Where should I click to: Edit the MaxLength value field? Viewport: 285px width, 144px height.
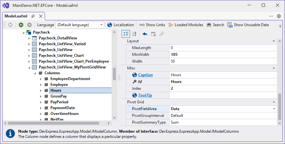click(x=223, y=48)
